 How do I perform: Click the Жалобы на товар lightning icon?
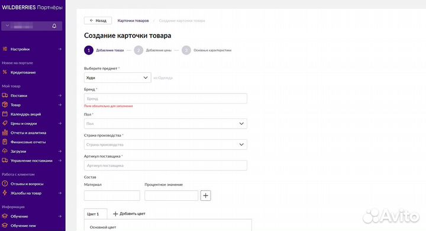[5, 193]
